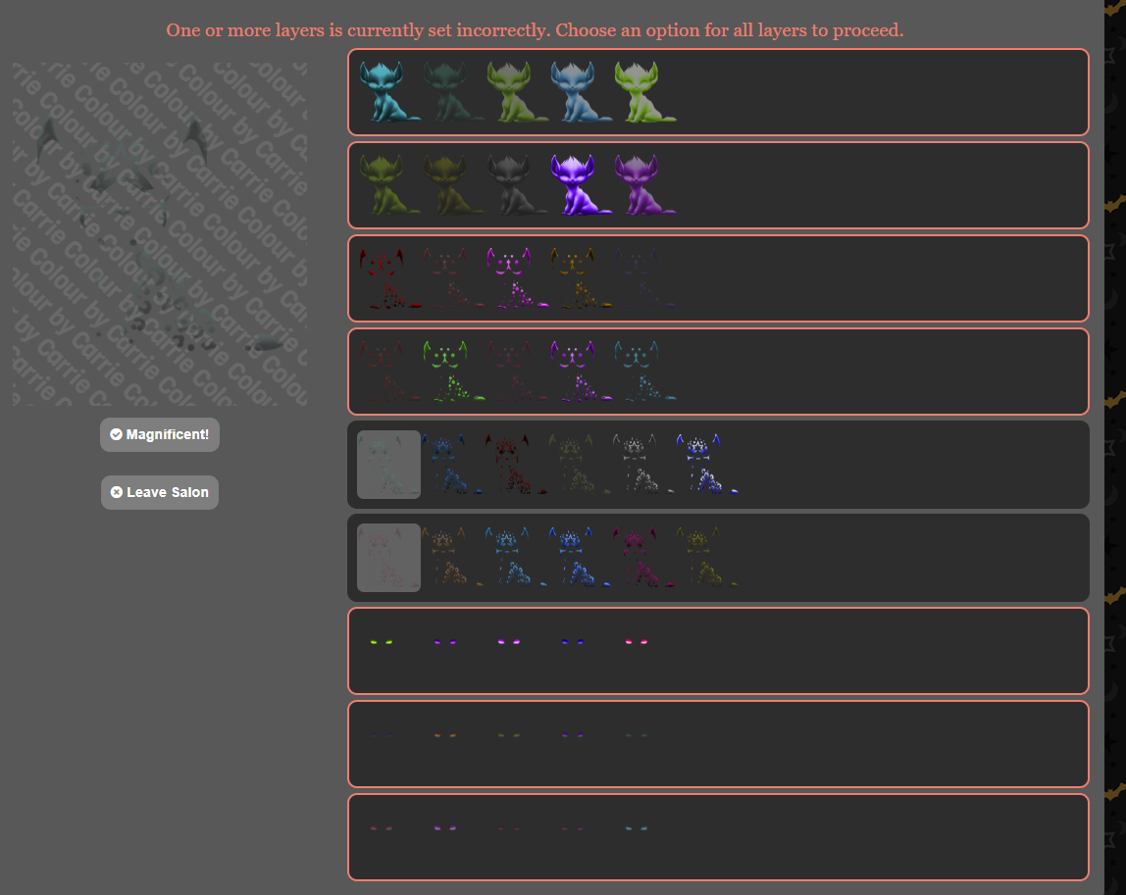The image size is (1126, 895).
Task: Pick the teal eyes in the bottom row
Action: point(636,828)
